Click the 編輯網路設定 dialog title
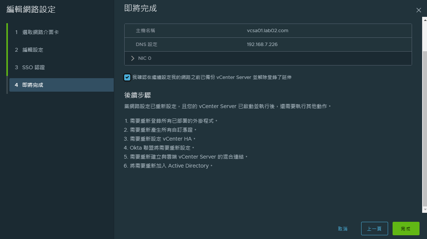The height and width of the screenshot is (239, 427). point(31,9)
